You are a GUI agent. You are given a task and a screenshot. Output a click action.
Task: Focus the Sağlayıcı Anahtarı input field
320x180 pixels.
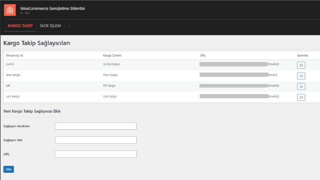pyautogui.click(x=96, y=126)
